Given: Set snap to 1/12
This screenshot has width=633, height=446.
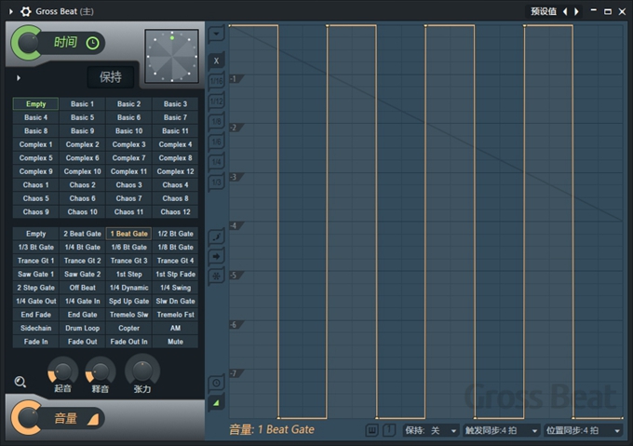Looking at the screenshot, I should pos(216,101).
